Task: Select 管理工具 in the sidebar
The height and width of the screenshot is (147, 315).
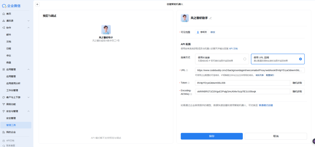Action: 16,125
